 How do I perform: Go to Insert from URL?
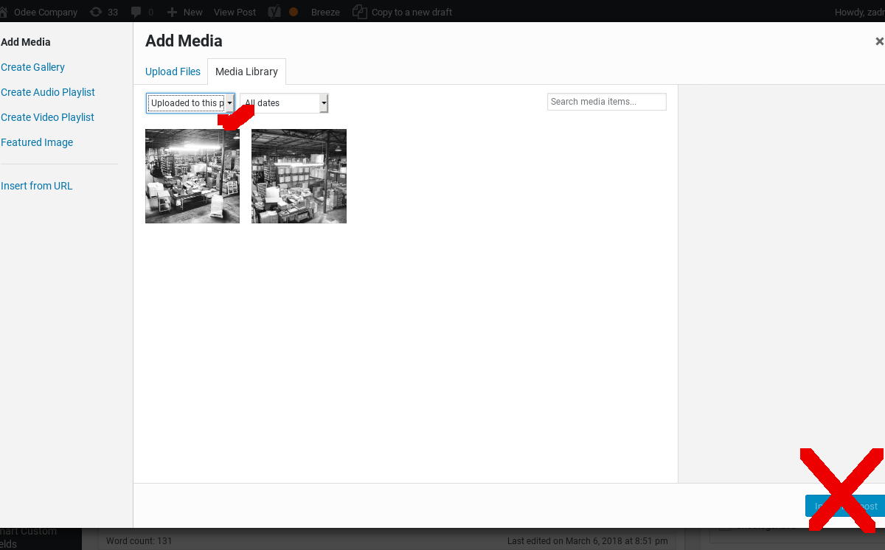37,186
